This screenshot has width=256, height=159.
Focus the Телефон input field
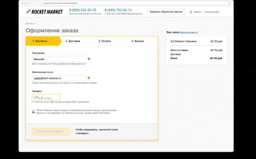tap(46, 97)
